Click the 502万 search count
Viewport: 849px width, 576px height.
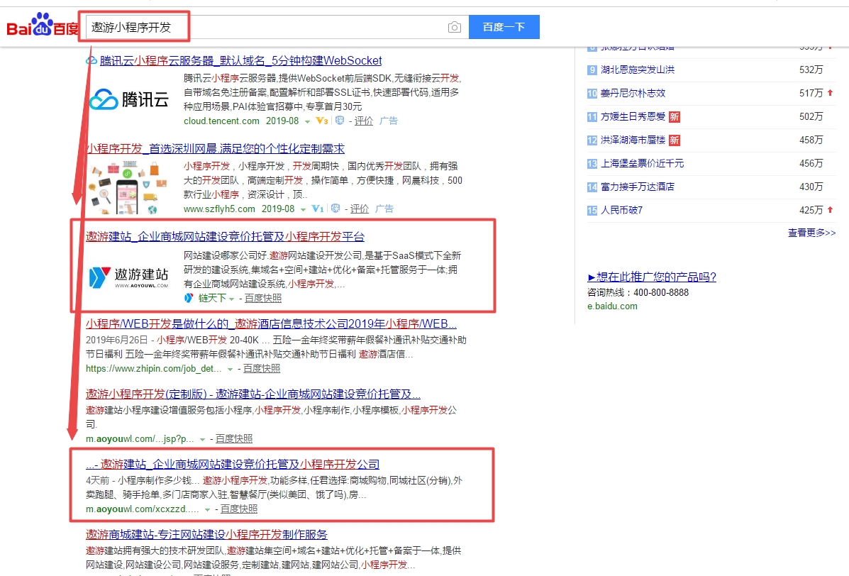pyautogui.click(x=811, y=116)
